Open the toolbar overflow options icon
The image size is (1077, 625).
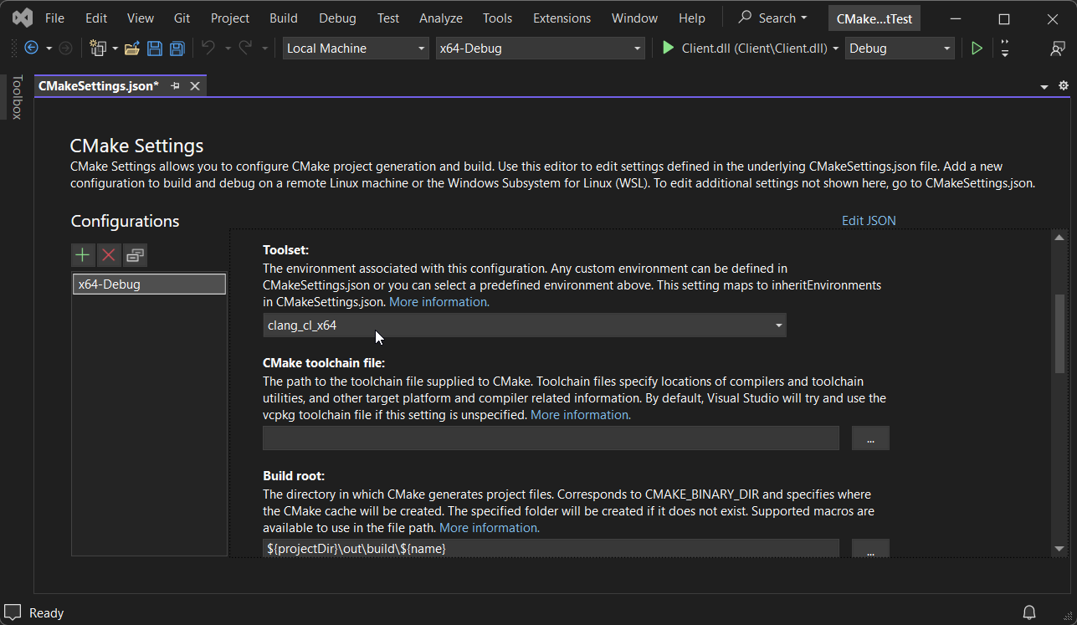tap(1005, 49)
